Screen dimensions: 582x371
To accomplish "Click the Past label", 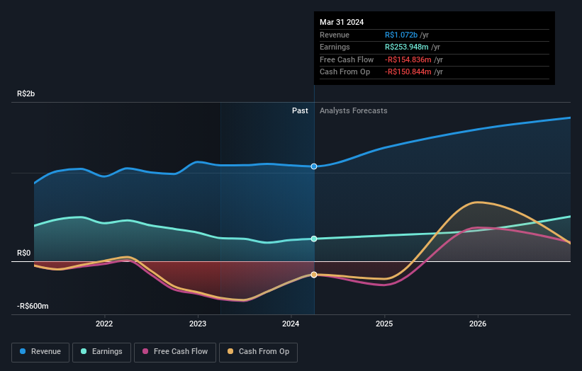I will pos(300,110).
